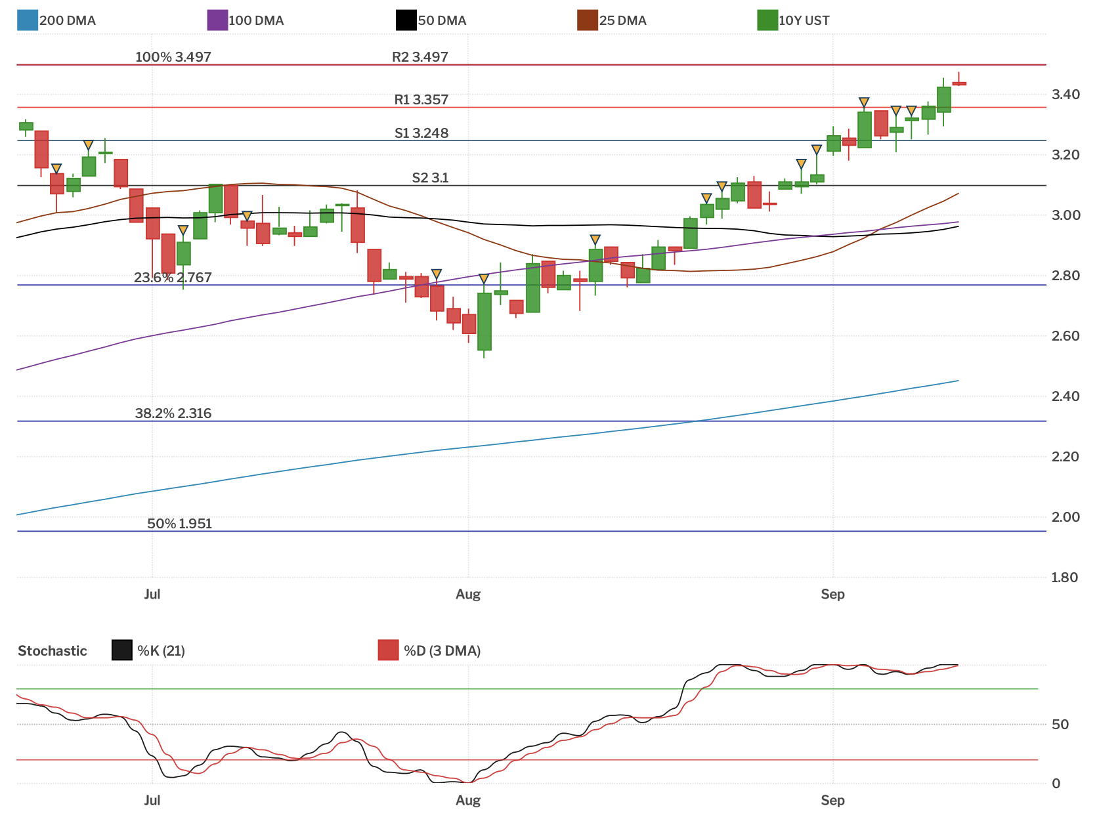
Task: Click the 3.20 price axis value
Action: point(1066,155)
